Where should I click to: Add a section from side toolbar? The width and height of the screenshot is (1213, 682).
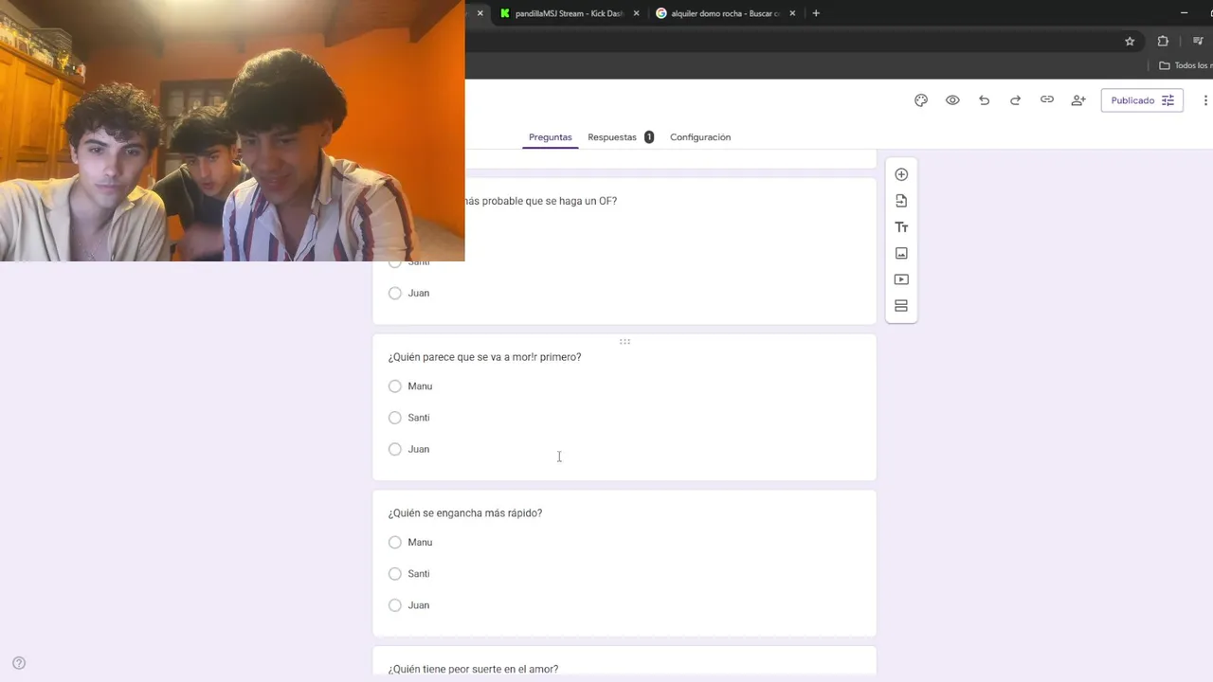tap(901, 306)
